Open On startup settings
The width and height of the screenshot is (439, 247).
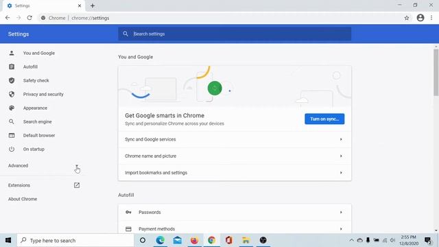click(34, 149)
